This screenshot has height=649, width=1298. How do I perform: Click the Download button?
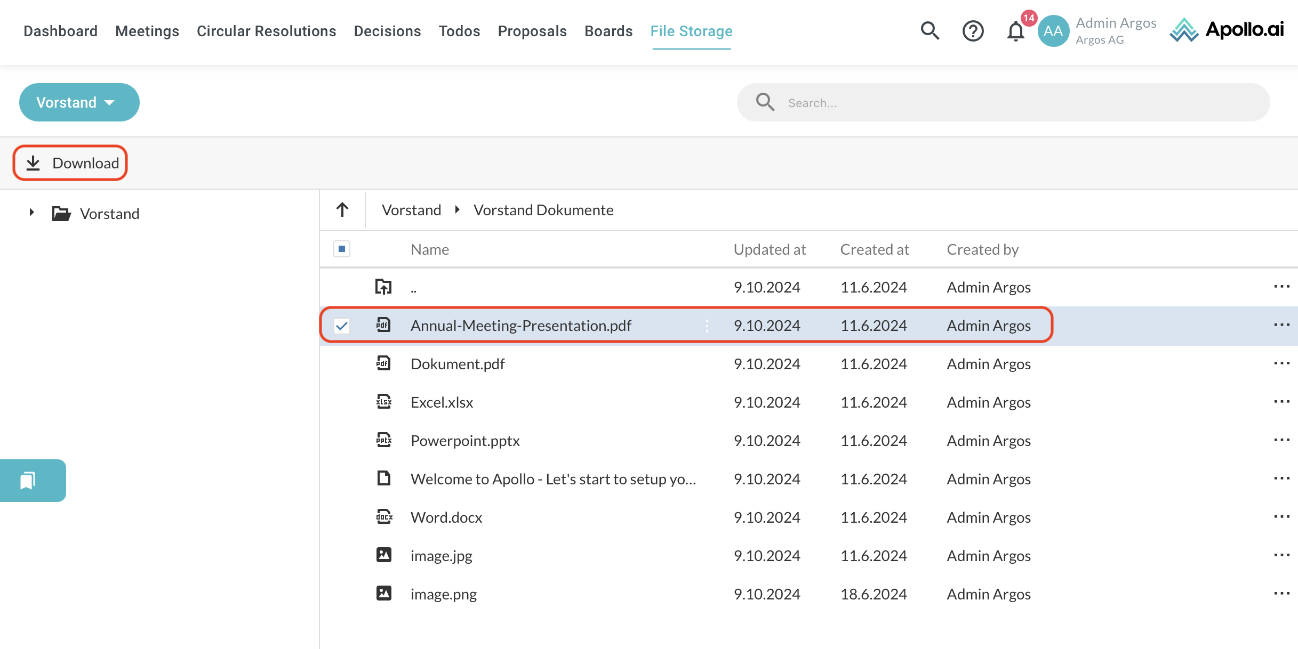[70, 163]
